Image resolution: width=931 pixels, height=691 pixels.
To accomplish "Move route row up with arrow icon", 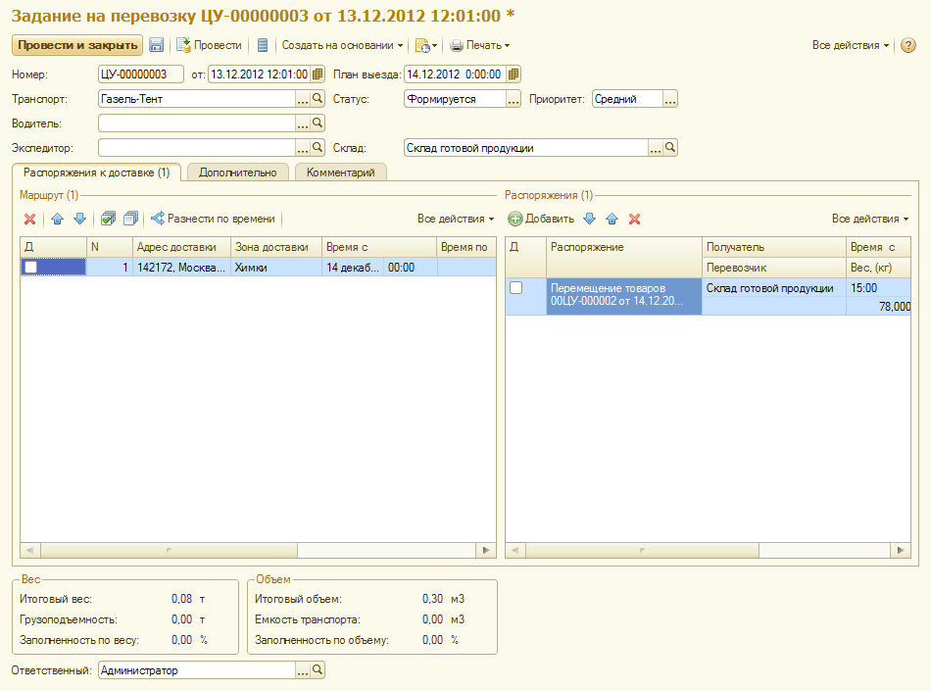I will click(57, 219).
